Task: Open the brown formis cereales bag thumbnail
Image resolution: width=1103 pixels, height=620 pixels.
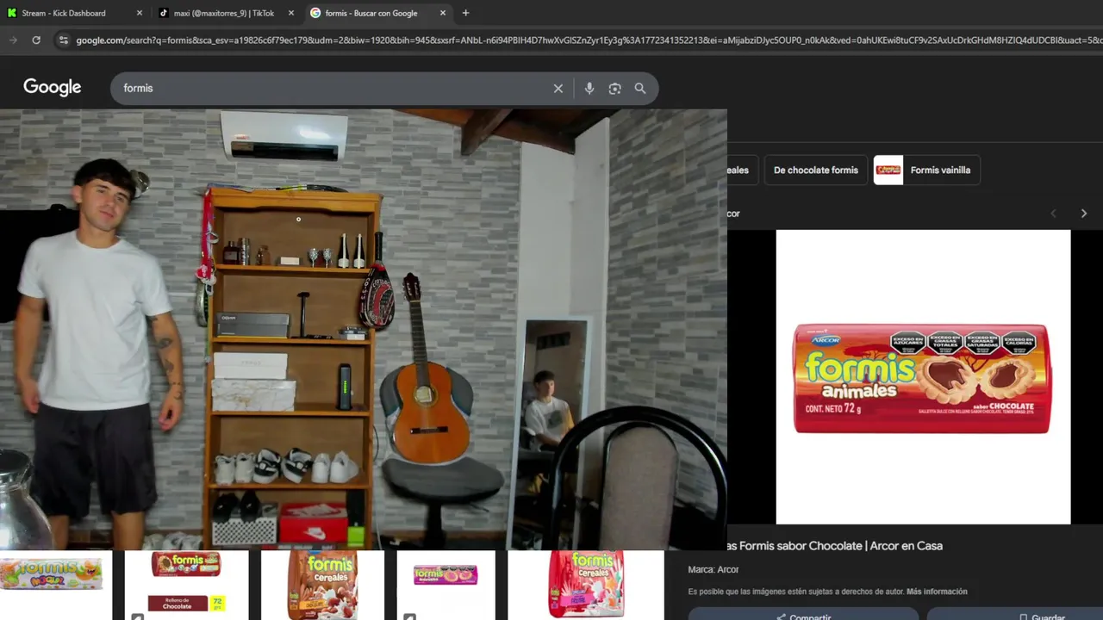Action: pos(322,585)
